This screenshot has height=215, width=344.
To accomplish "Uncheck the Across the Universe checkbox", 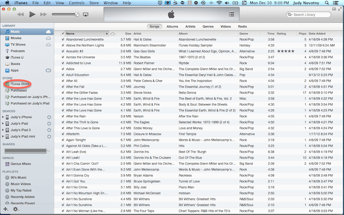I will pos(63,58).
